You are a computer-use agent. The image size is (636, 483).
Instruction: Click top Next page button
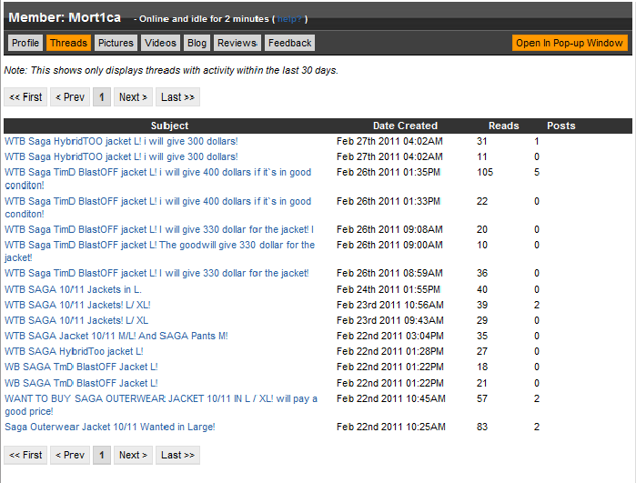click(x=133, y=97)
